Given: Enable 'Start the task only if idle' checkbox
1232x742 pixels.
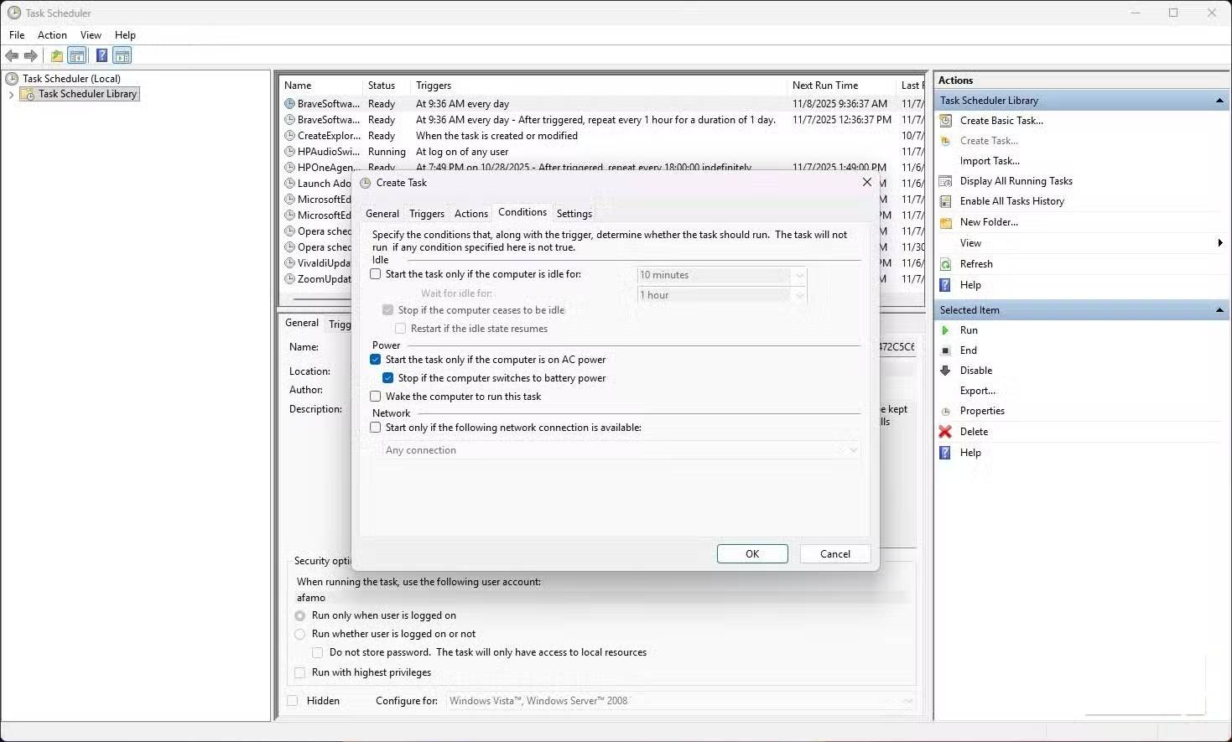Looking at the screenshot, I should (376, 274).
